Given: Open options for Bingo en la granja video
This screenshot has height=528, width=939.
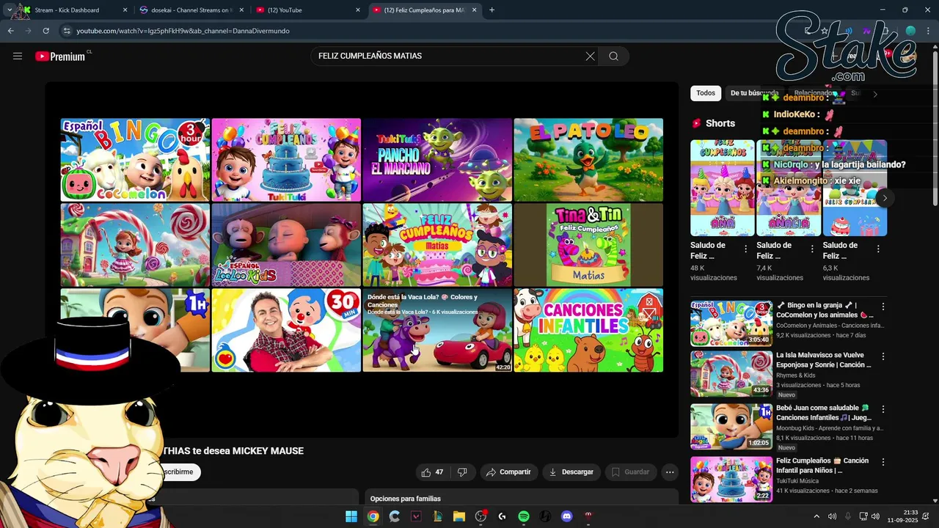Looking at the screenshot, I should (883, 307).
